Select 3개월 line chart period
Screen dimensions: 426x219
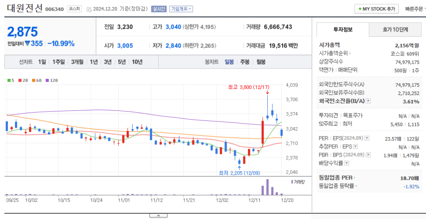click(78, 62)
